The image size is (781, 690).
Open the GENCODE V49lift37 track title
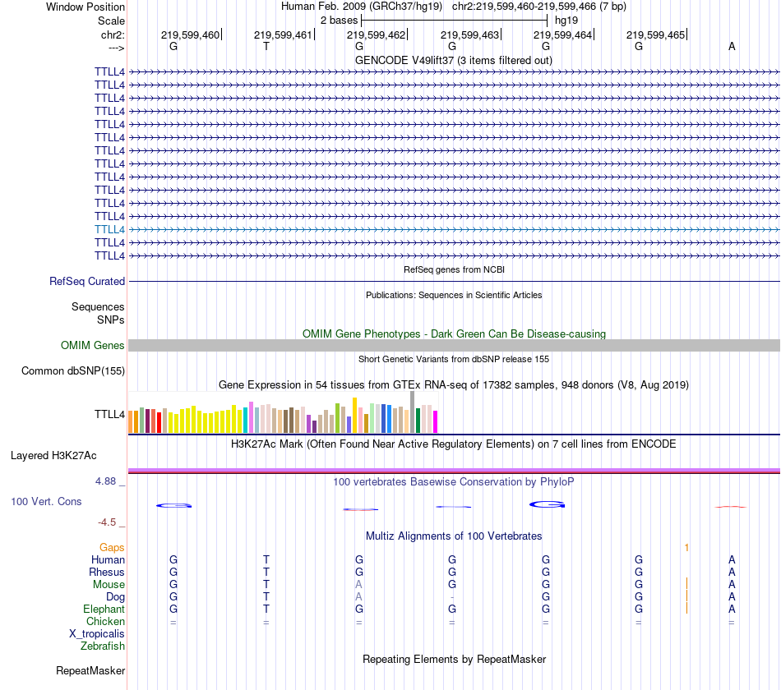[454, 60]
